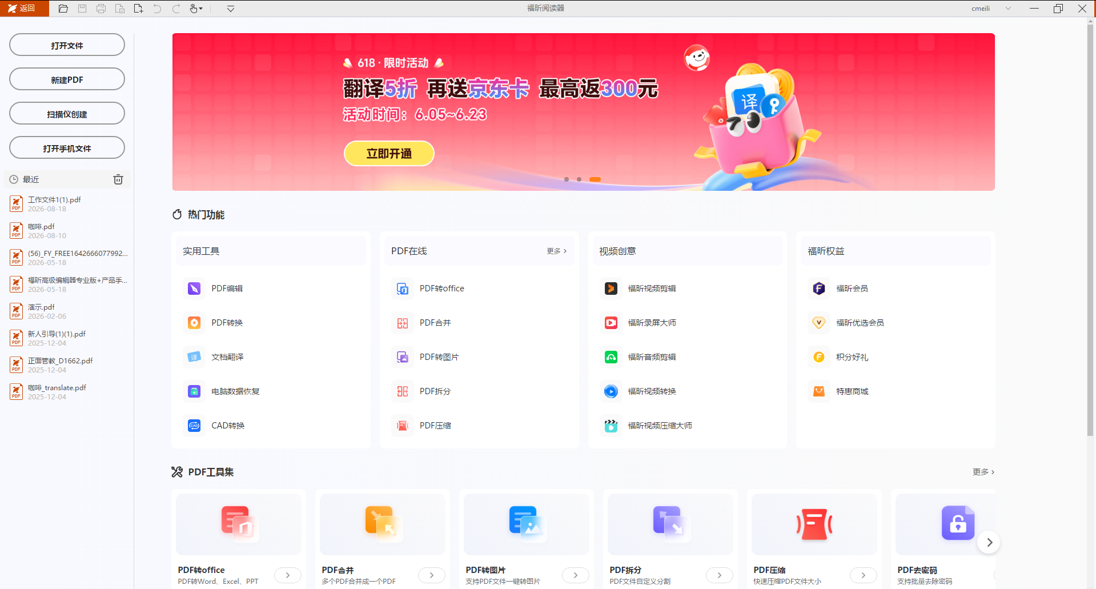
Task: Open the PDF去密码 card thumbnail
Action: point(945,524)
